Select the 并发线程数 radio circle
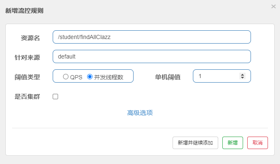The height and width of the screenshot is (164, 280). tap(90, 77)
